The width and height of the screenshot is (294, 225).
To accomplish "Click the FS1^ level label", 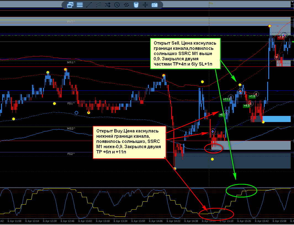I will pyautogui.click(x=71, y=103).
